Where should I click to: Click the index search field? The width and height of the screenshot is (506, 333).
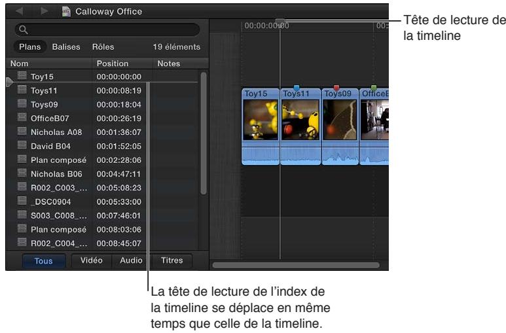(x=107, y=29)
